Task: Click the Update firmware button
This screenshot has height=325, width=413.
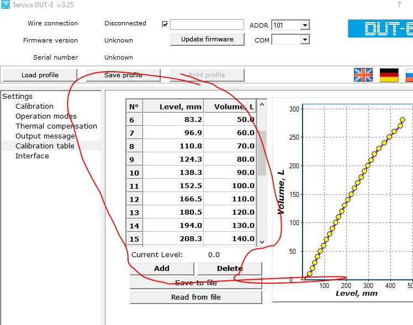Action: pos(207,39)
